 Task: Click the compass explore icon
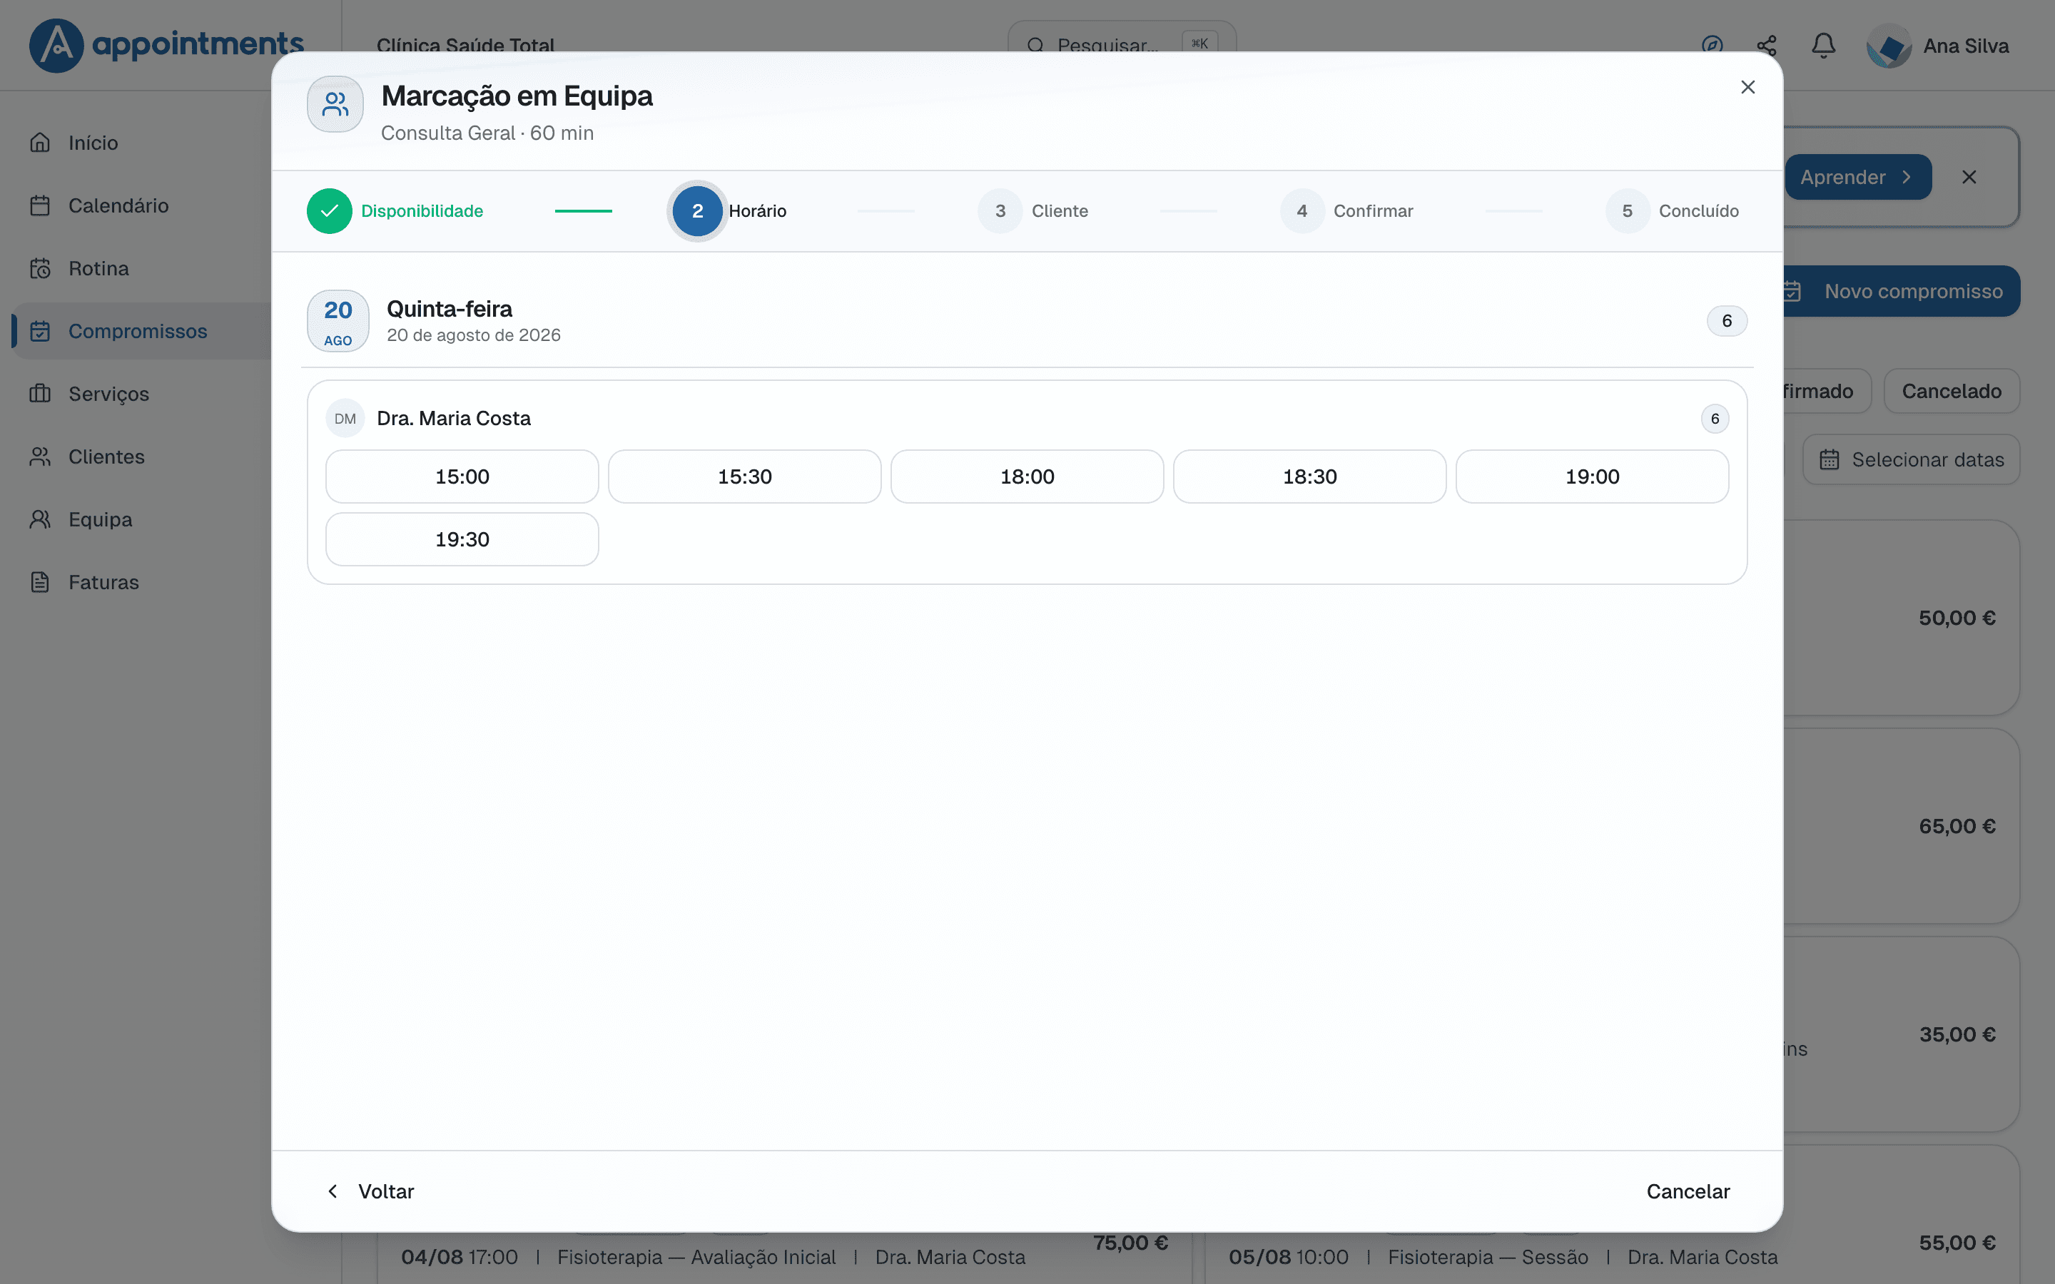[x=1712, y=46]
